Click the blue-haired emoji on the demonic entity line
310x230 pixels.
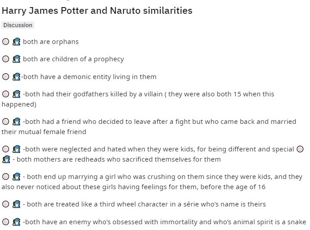pyautogui.click(x=16, y=77)
